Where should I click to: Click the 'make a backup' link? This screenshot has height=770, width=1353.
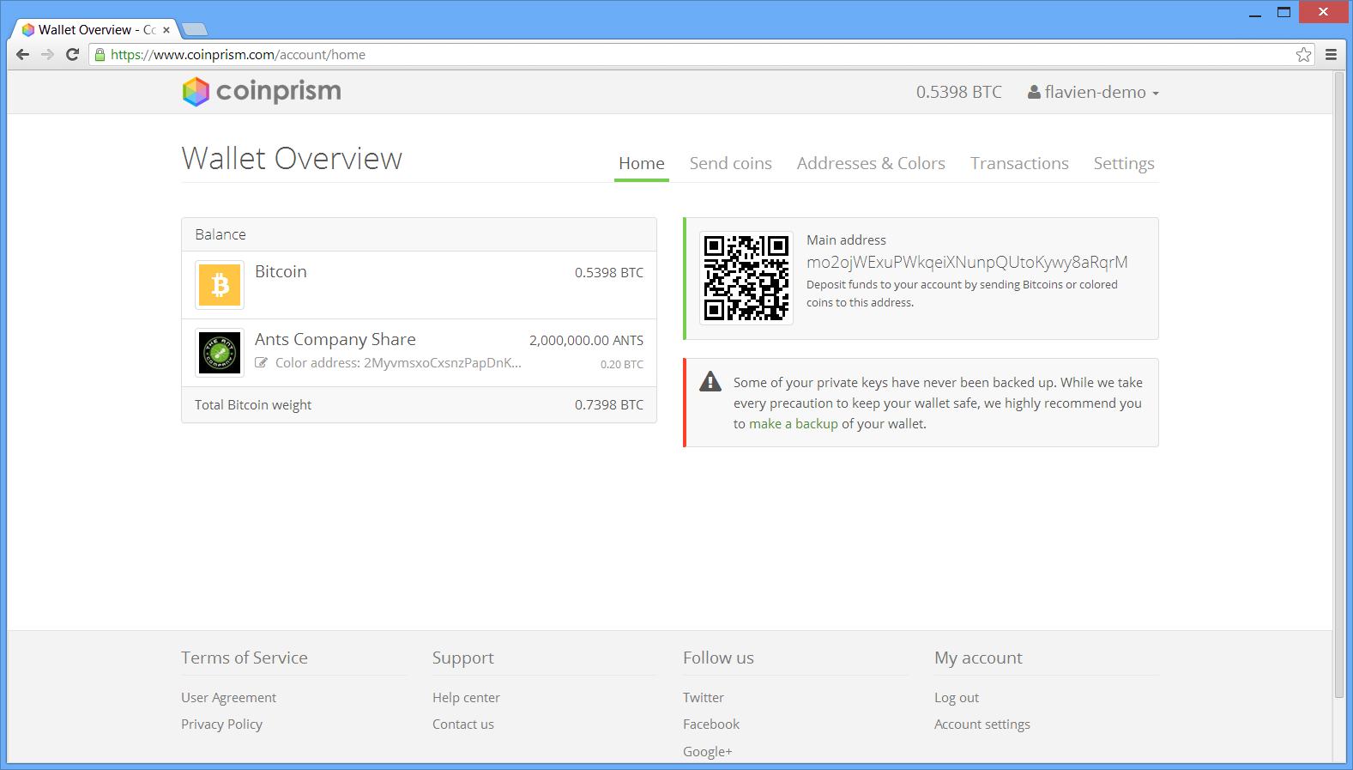click(794, 424)
